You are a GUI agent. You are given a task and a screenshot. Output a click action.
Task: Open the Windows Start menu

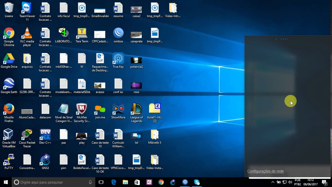click(6, 182)
